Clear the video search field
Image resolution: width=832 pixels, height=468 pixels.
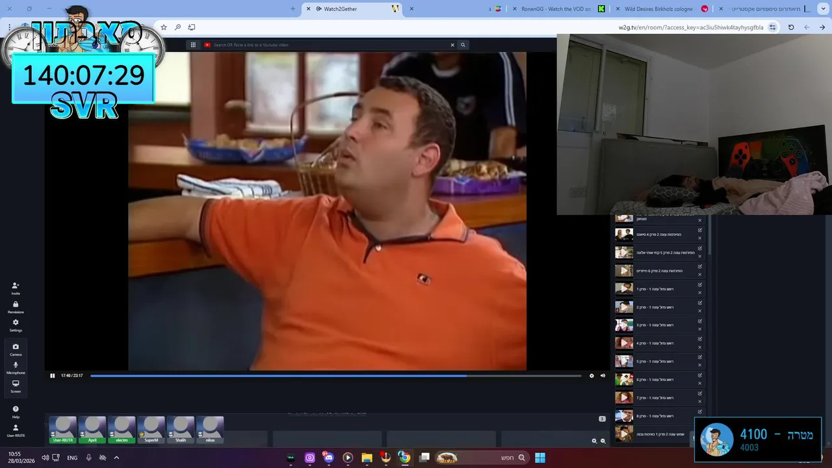click(x=452, y=45)
